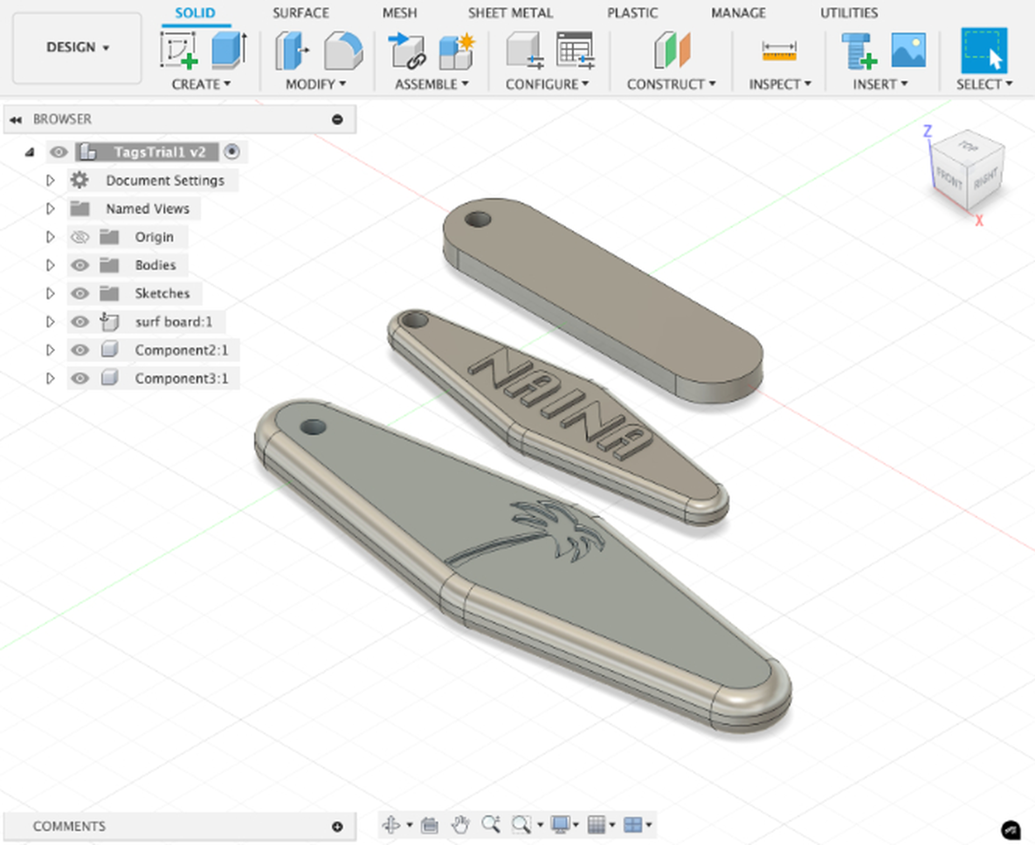
Task: Show the Origin folder contents
Action: [x=51, y=237]
